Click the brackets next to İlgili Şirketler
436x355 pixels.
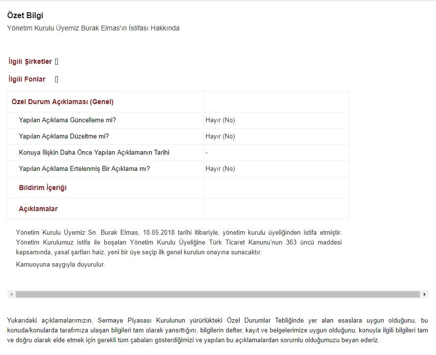tap(56, 62)
